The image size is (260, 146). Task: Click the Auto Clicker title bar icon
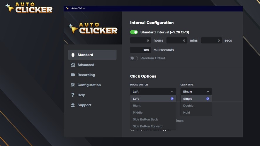(67, 8)
